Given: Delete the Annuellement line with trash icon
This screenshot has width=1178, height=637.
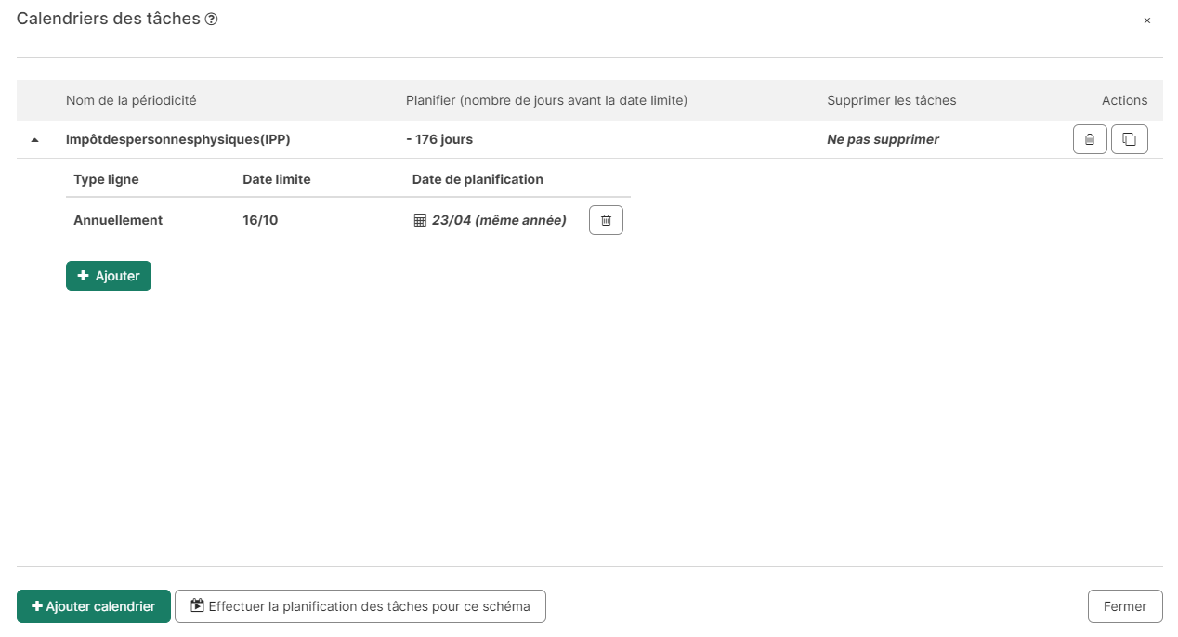Looking at the screenshot, I should click(x=606, y=220).
